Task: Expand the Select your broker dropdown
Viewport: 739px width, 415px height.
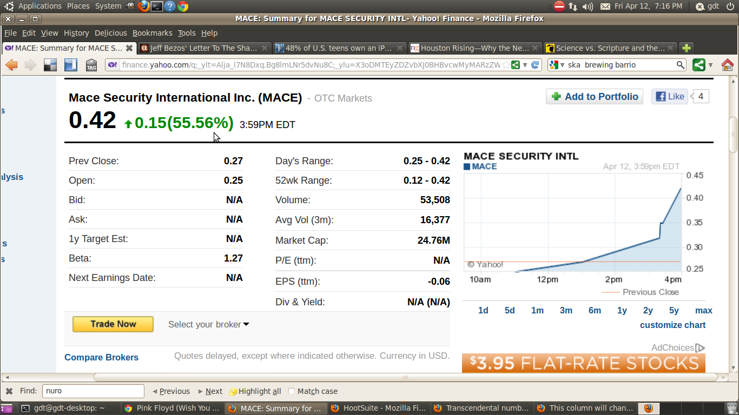Action: 209,324
